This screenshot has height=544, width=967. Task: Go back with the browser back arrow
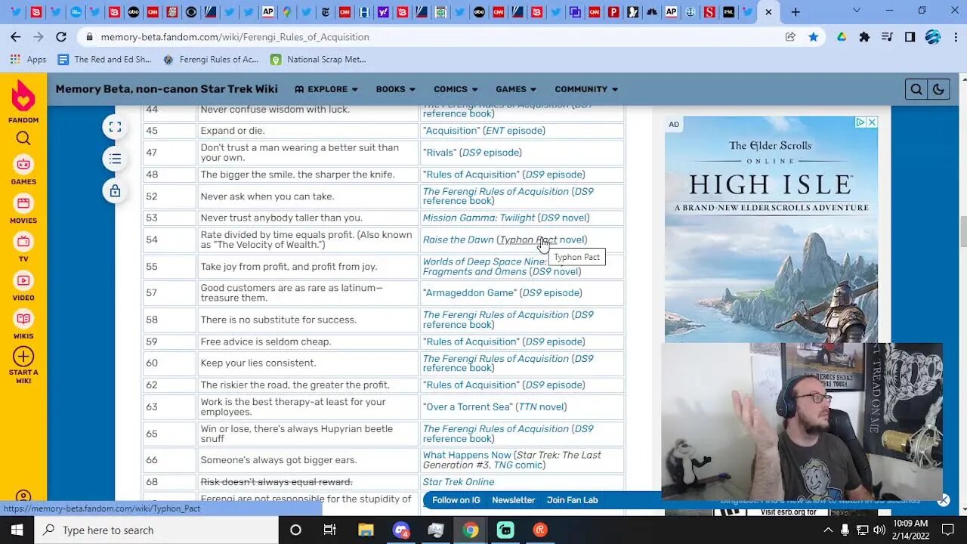coord(16,36)
